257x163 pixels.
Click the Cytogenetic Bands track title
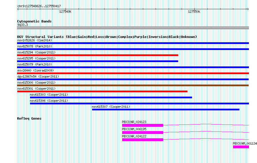point(34,21)
